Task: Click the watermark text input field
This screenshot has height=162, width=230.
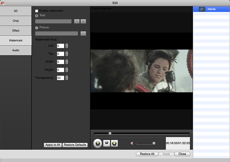Action: tap(53, 21)
